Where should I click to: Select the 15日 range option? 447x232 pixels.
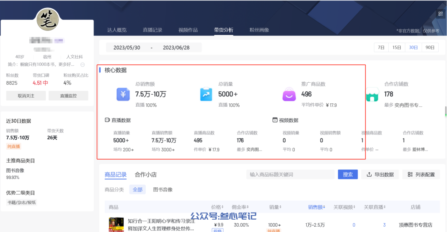(397, 47)
